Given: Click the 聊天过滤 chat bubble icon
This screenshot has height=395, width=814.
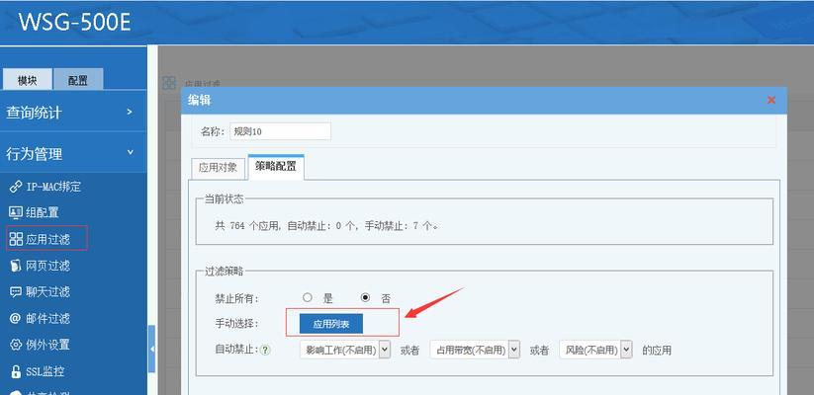Looking at the screenshot, I should point(16,292).
